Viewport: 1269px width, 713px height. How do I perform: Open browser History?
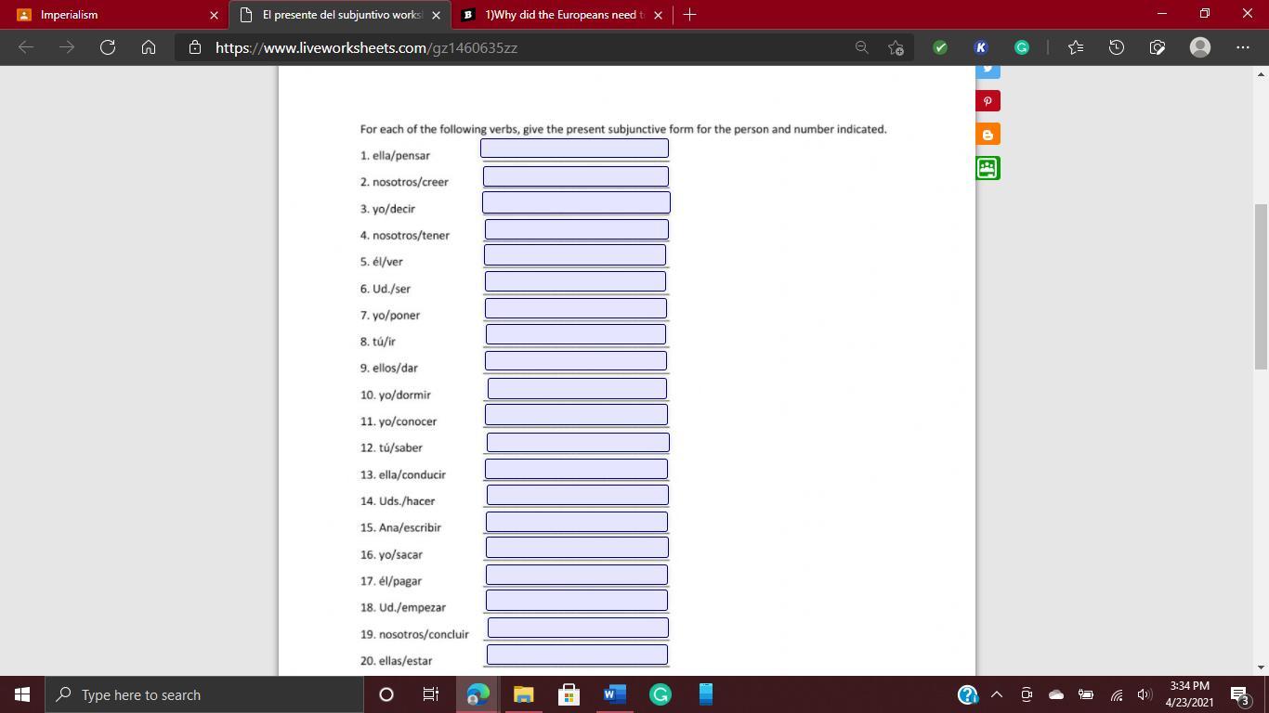pyautogui.click(x=1117, y=47)
